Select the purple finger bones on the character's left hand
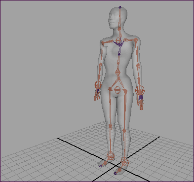The height and width of the screenshot is (182, 194). pos(141,98)
